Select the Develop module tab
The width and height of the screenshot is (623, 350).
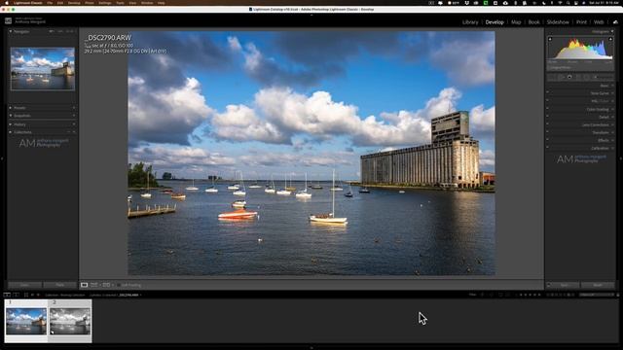495,22
